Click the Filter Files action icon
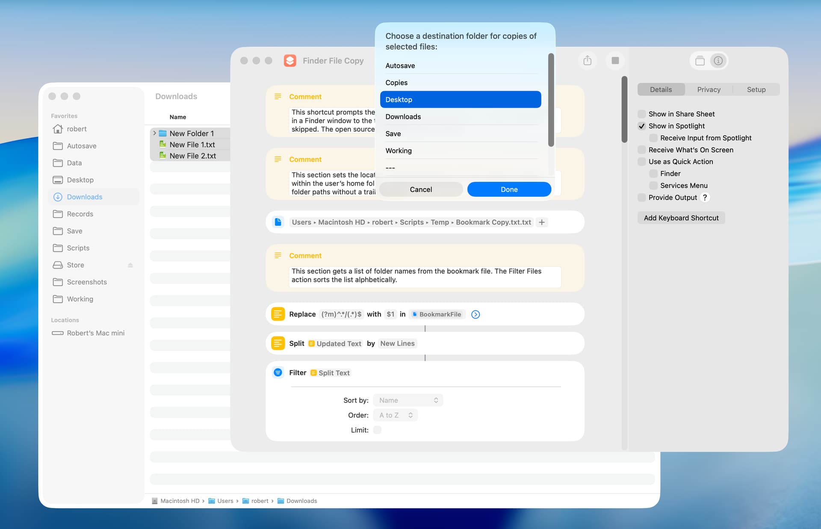 click(x=278, y=372)
